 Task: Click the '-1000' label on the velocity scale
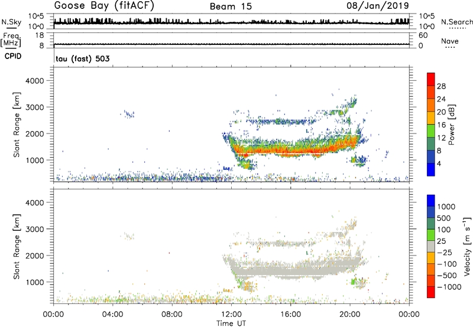click(449, 287)
